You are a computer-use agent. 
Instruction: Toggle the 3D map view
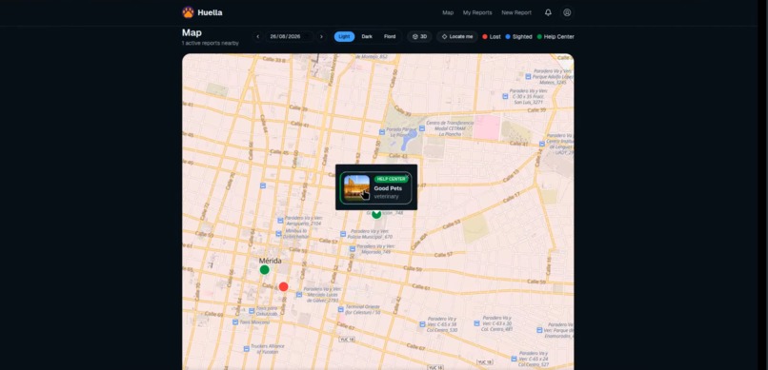[420, 37]
